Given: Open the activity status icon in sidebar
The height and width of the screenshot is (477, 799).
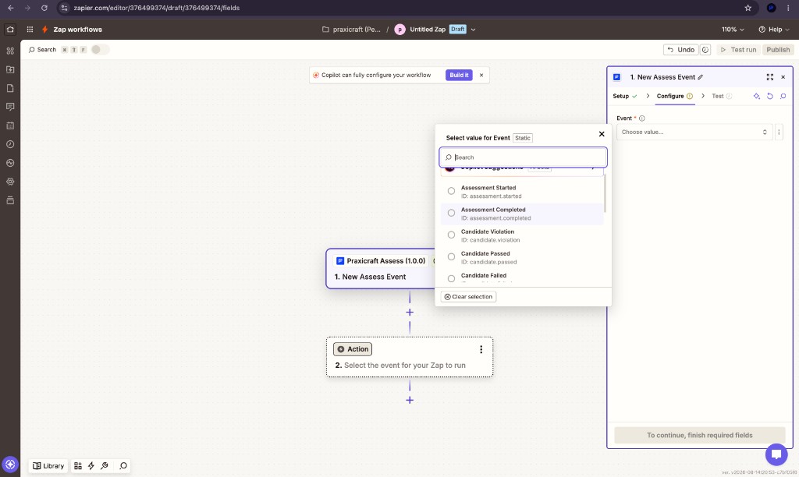Looking at the screenshot, I should tap(9, 163).
